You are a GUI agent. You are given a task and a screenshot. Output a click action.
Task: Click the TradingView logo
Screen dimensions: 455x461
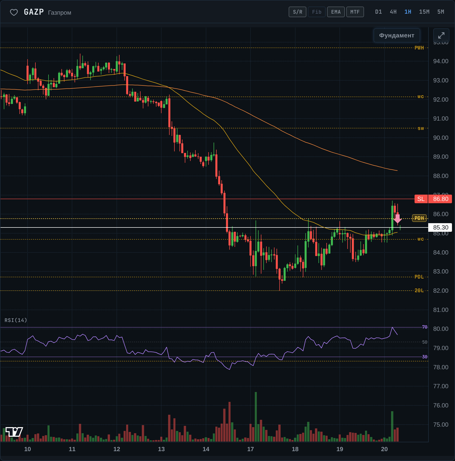pos(14,432)
